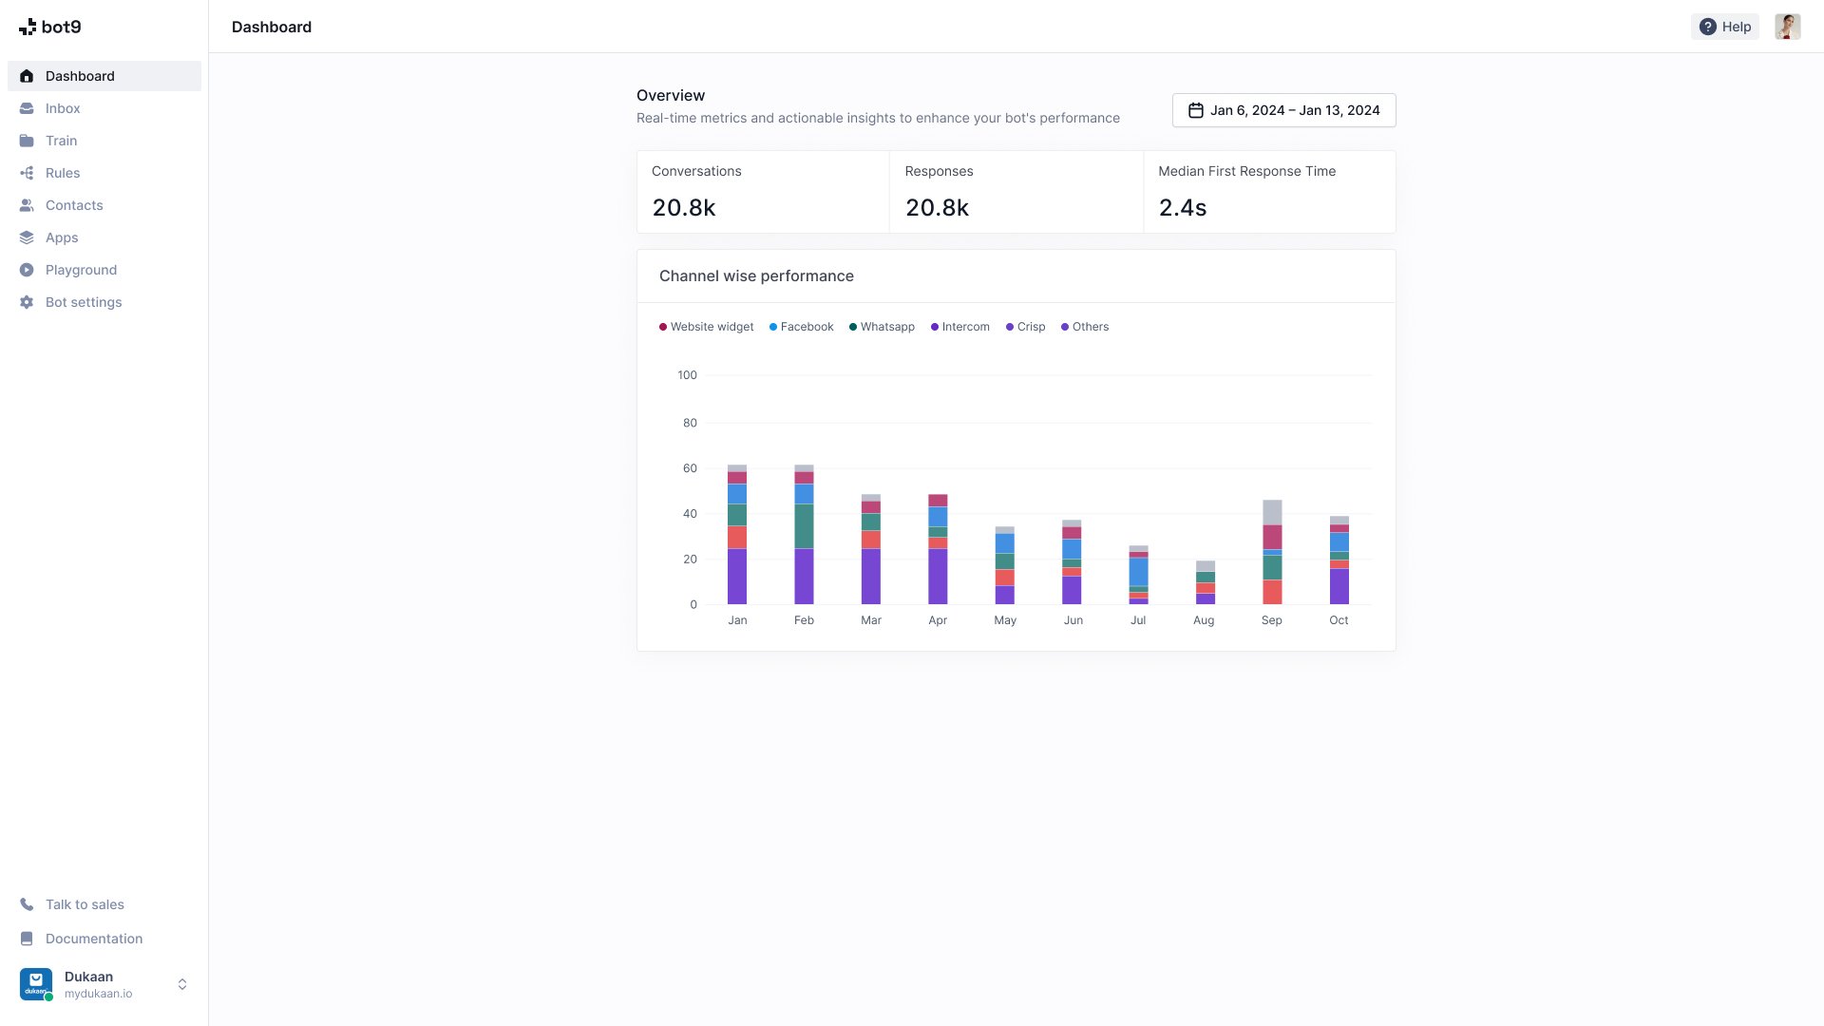Click the user avatar in top right
This screenshot has height=1026, width=1824.
click(1787, 27)
